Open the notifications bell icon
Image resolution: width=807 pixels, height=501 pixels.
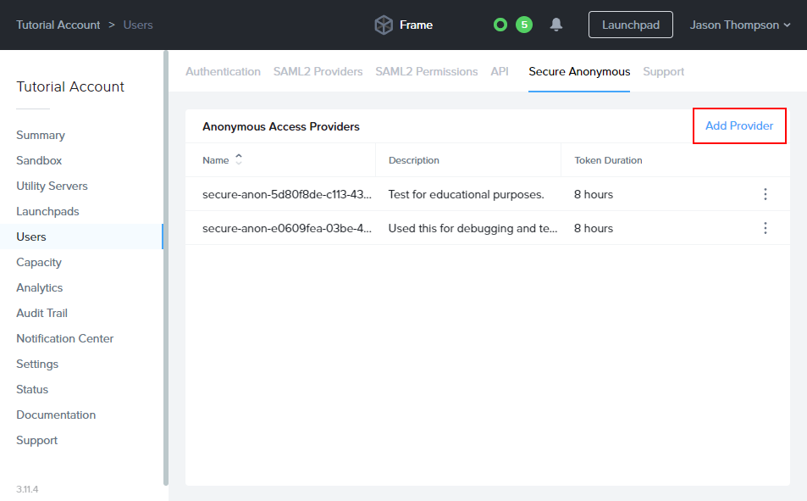[x=556, y=25]
